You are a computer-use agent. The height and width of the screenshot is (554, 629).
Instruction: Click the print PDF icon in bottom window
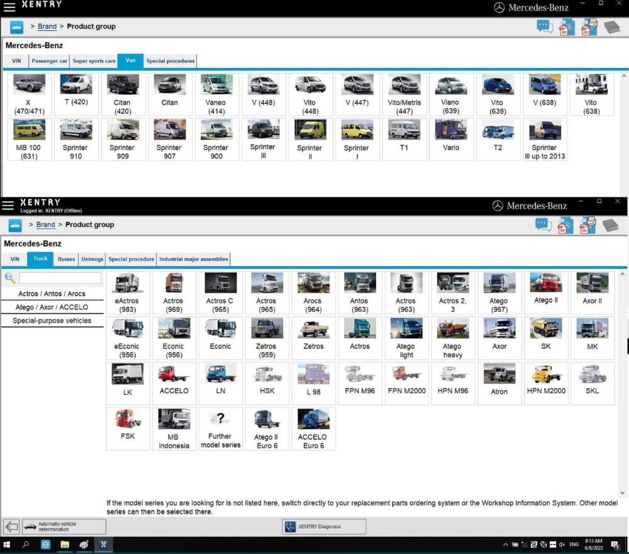tap(587, 226)
